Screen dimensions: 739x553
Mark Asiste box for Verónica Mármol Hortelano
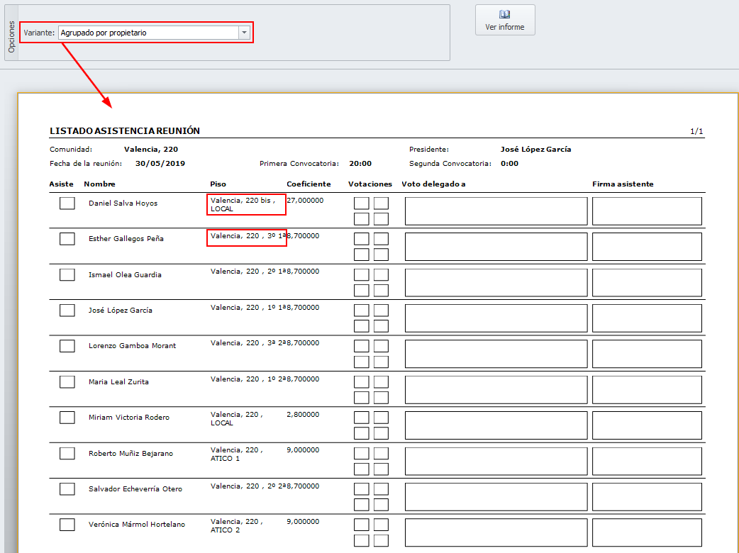[67, 525]
